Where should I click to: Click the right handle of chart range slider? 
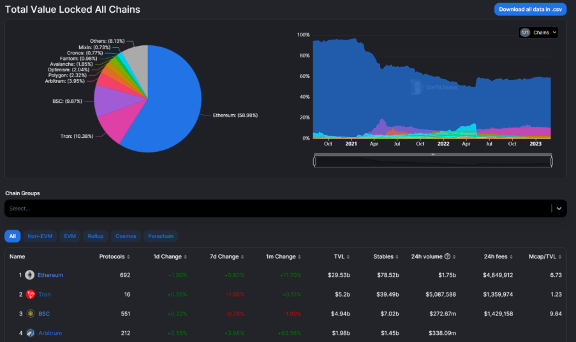[x=551, y=161]
